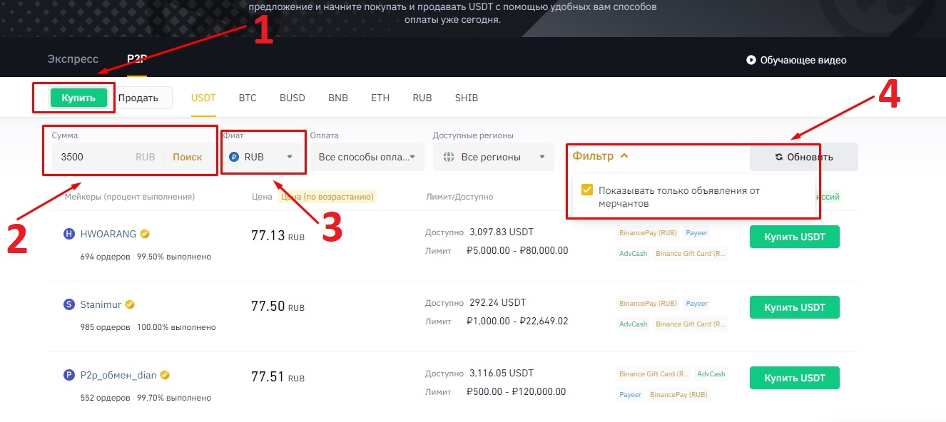Select the USDT coin tab
The width and height of the screenshot is (946, 422).
pyautogui.click(x=203, y=98)
